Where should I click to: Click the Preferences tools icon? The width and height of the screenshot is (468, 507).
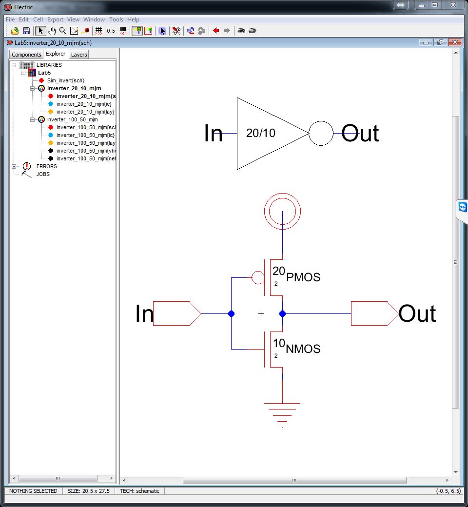tap(176, 31)
